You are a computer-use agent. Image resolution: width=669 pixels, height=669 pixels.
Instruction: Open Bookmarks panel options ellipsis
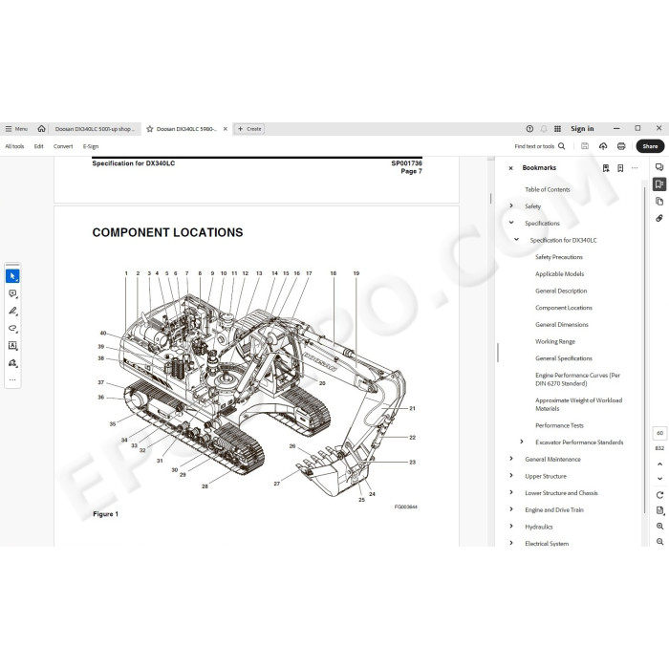635,168
